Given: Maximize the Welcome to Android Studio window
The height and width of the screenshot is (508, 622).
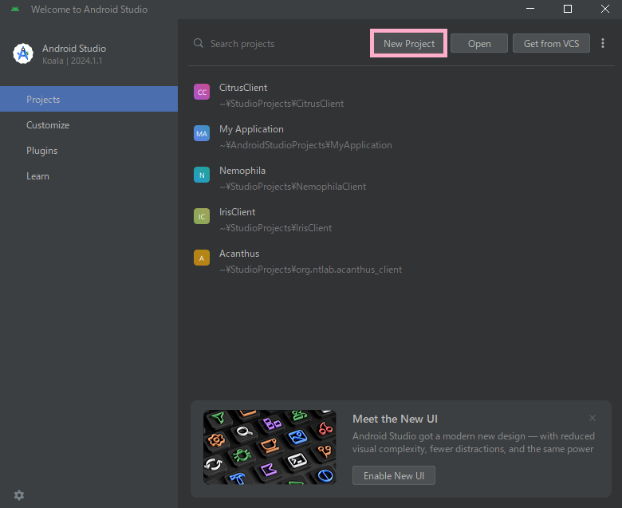Looking at the screenshot, I should click(568, 9).
